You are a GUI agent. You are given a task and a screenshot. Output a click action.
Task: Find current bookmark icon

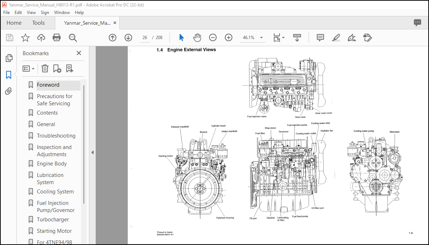[70, 68]
